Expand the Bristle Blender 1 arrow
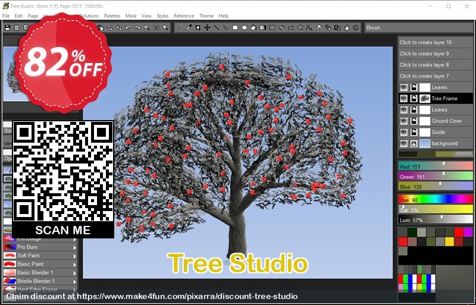Viewport: 476px width, 305px height. pyautogui.click(x=75, y=282)
